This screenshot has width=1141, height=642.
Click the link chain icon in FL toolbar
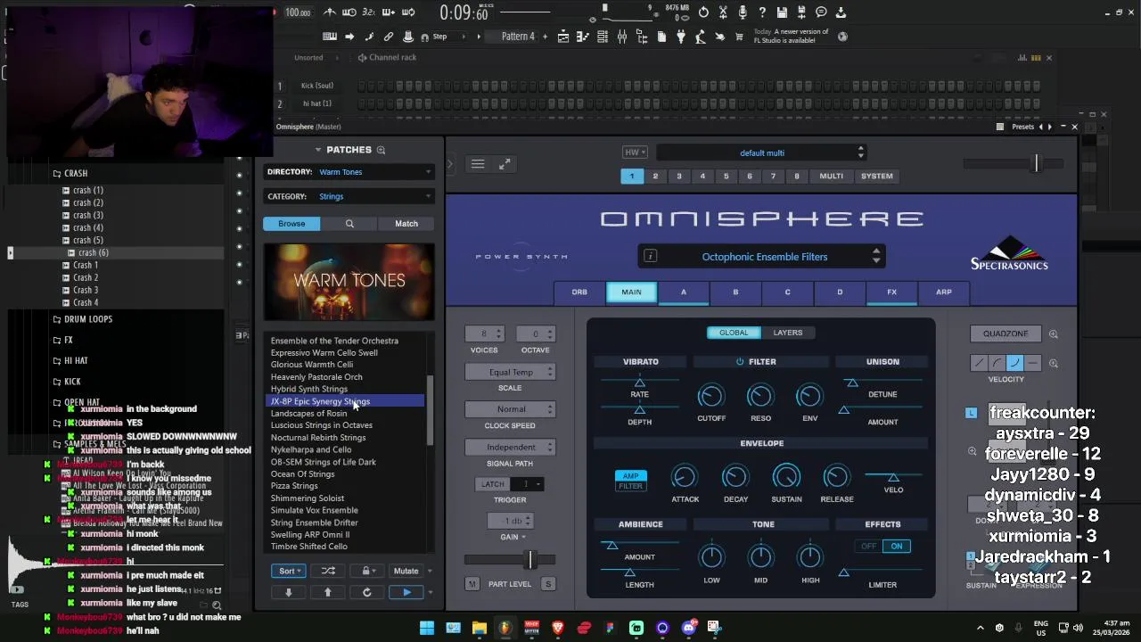click(389, 37)
